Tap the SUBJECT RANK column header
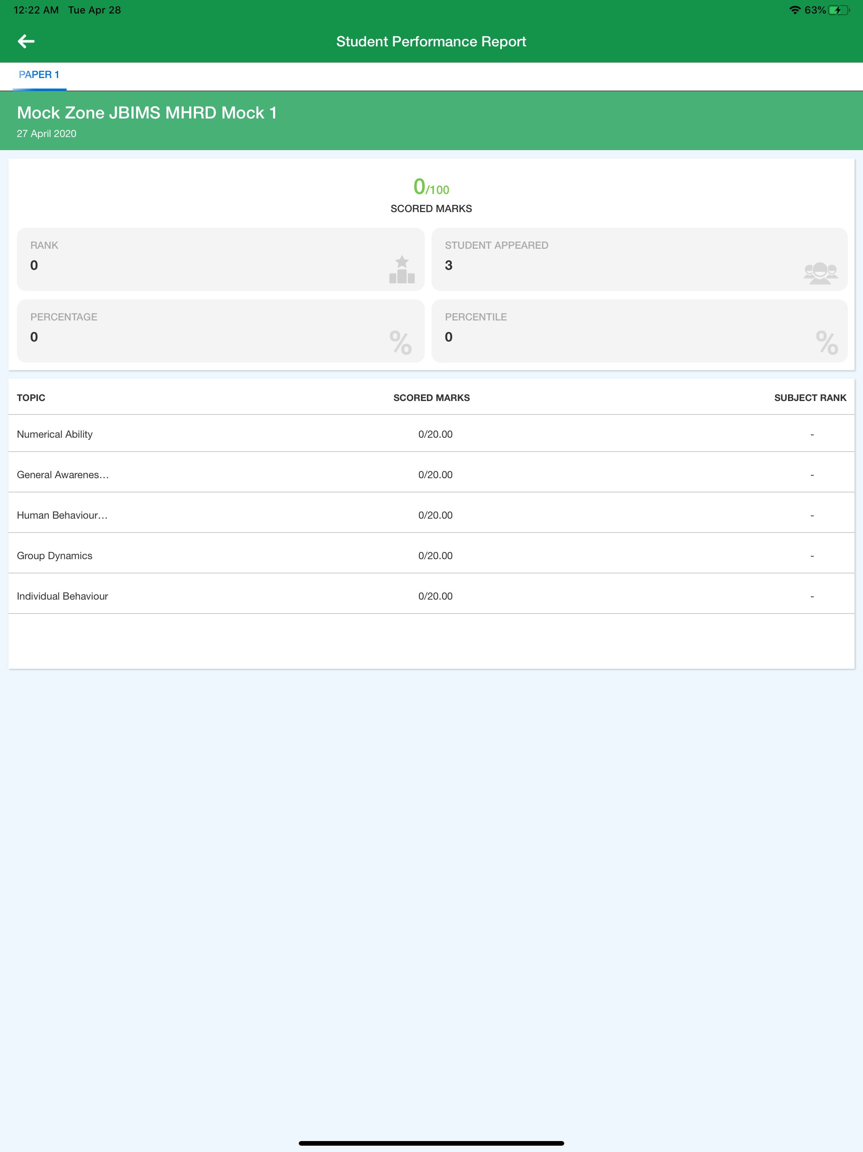This screenshot has width=863, height=1152. coord(810,398)
